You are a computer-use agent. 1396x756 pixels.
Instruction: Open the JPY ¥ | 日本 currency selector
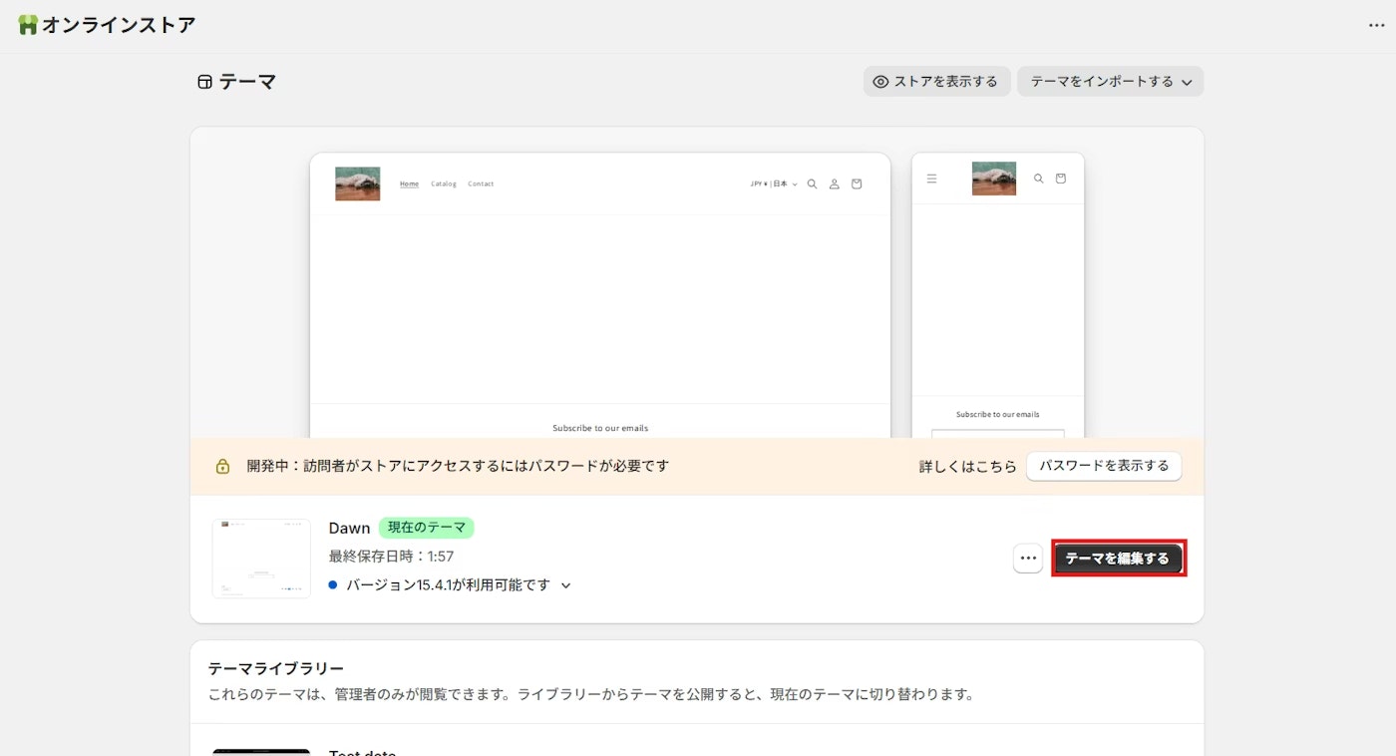tap(772, 184)
